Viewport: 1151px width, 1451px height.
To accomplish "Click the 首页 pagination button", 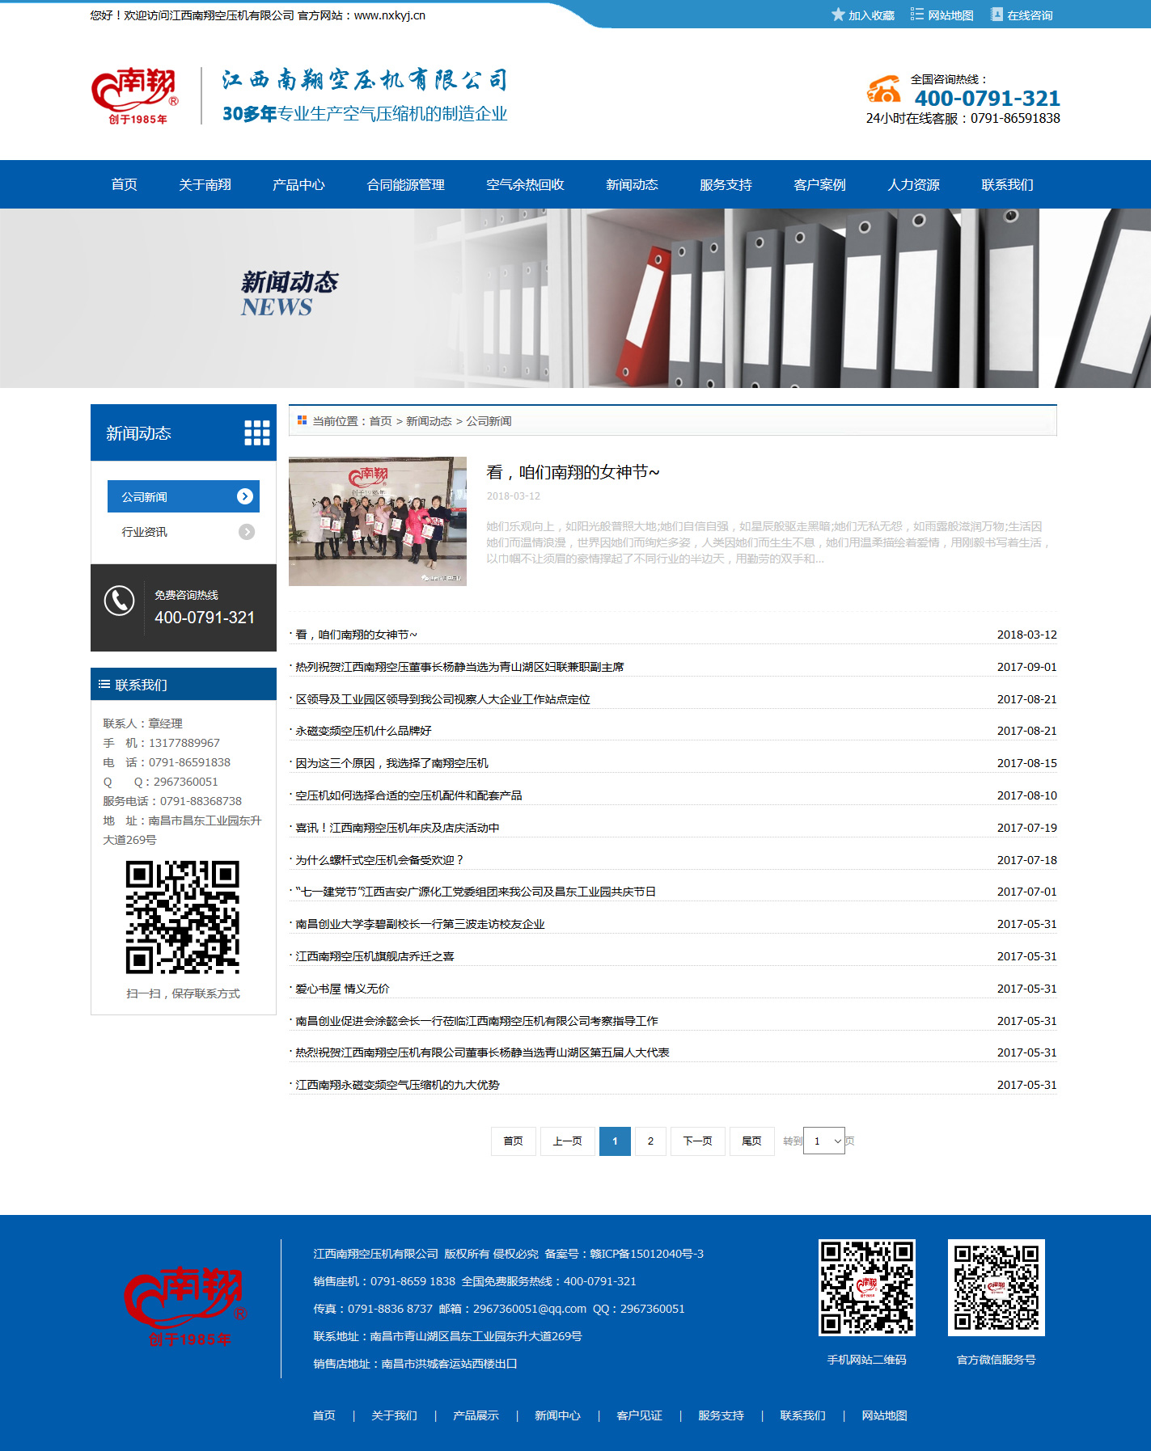I will pos(513,1141).
